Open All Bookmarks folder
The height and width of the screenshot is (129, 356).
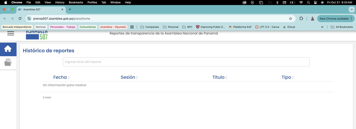coord(342,27)
